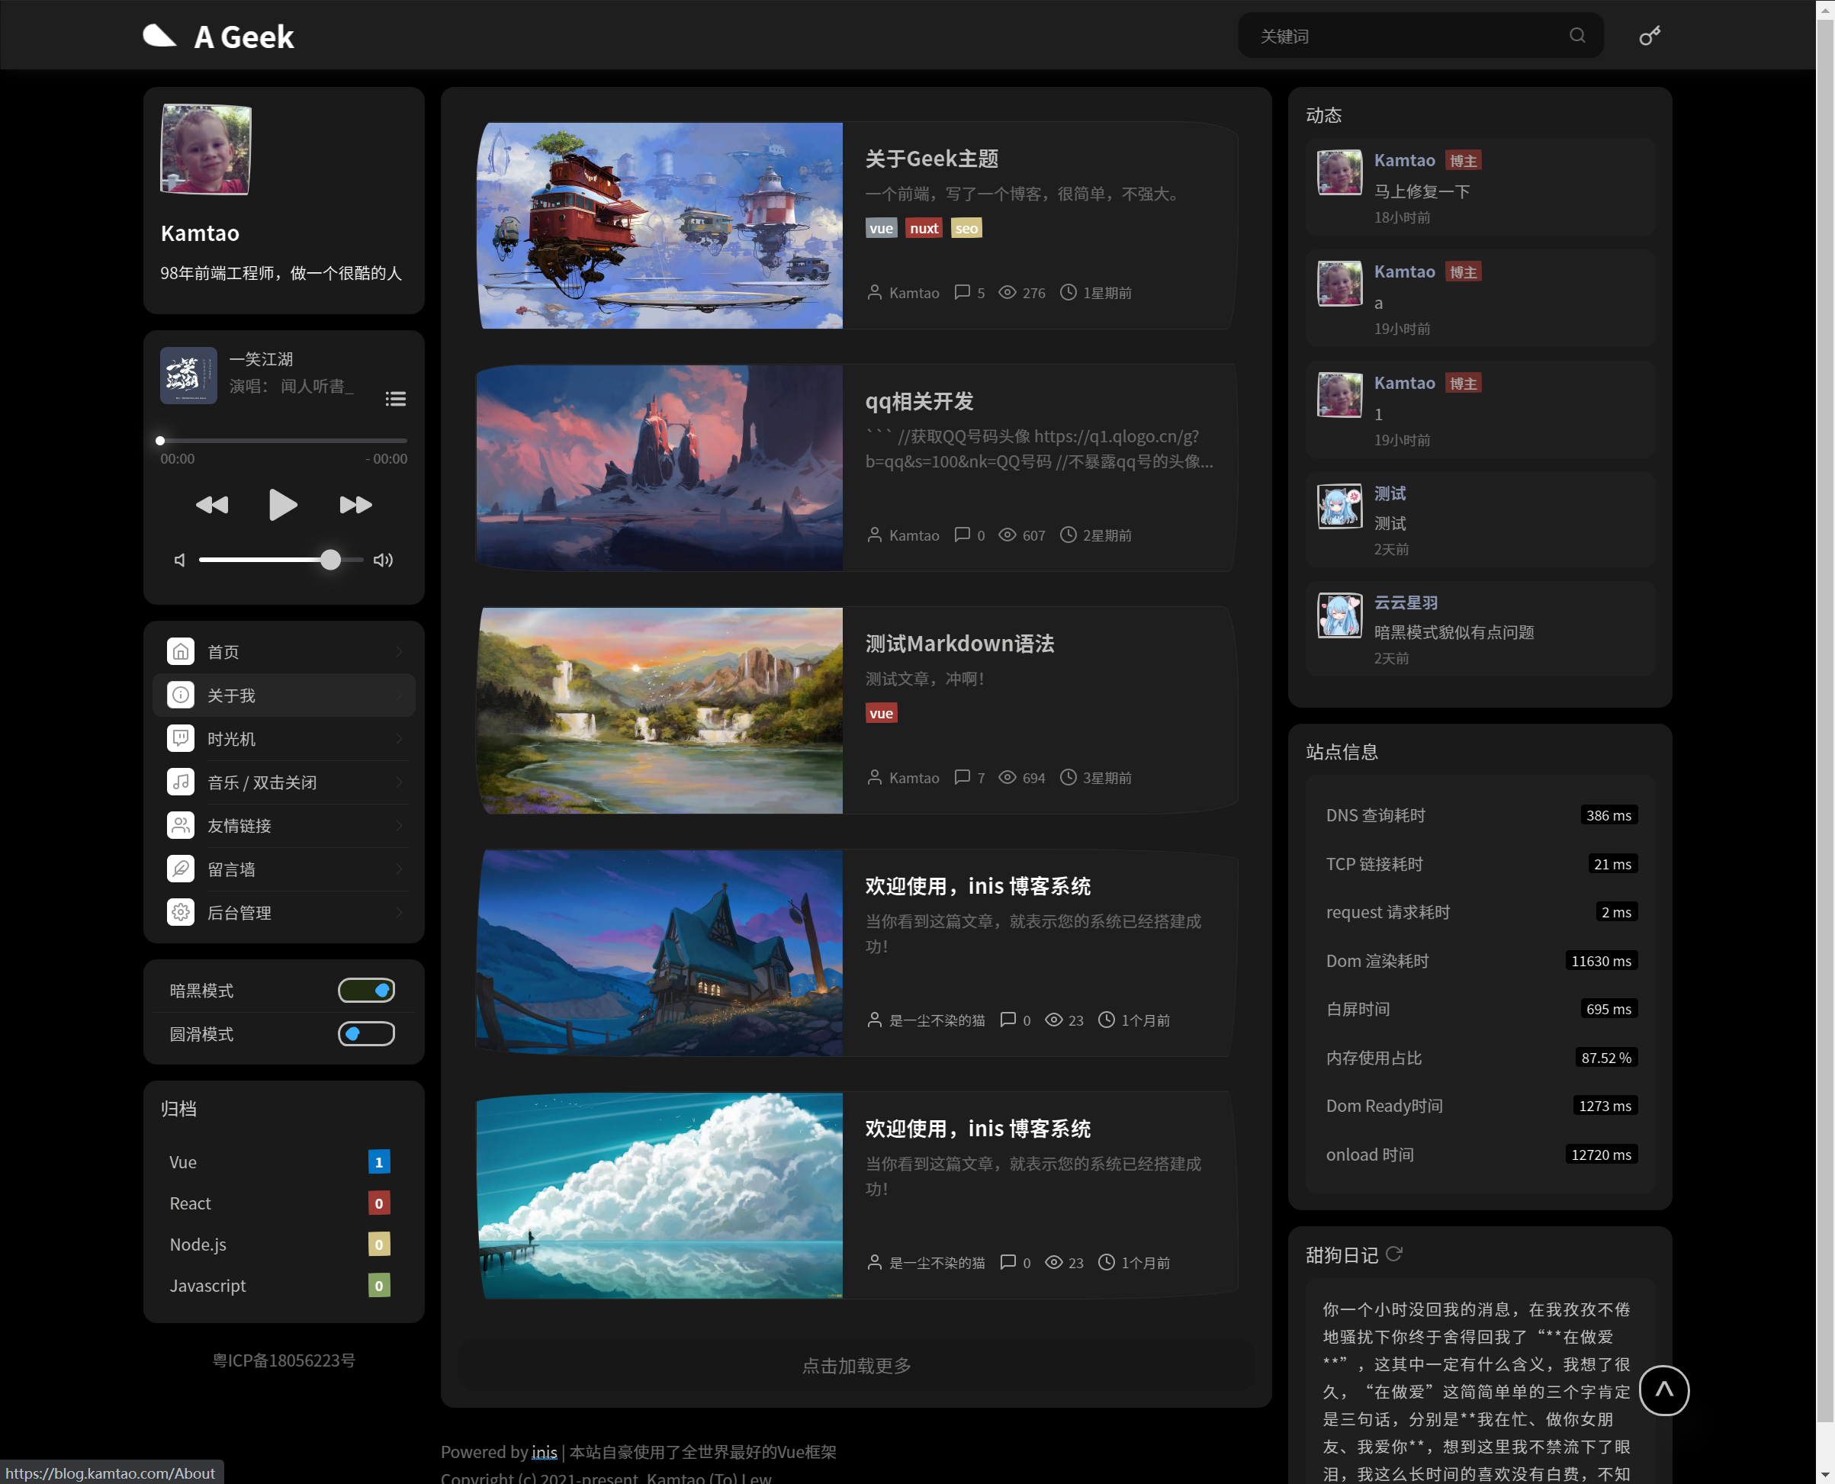
Task: Click 云云星羽 commenter name
Action: pos(1406,602)
